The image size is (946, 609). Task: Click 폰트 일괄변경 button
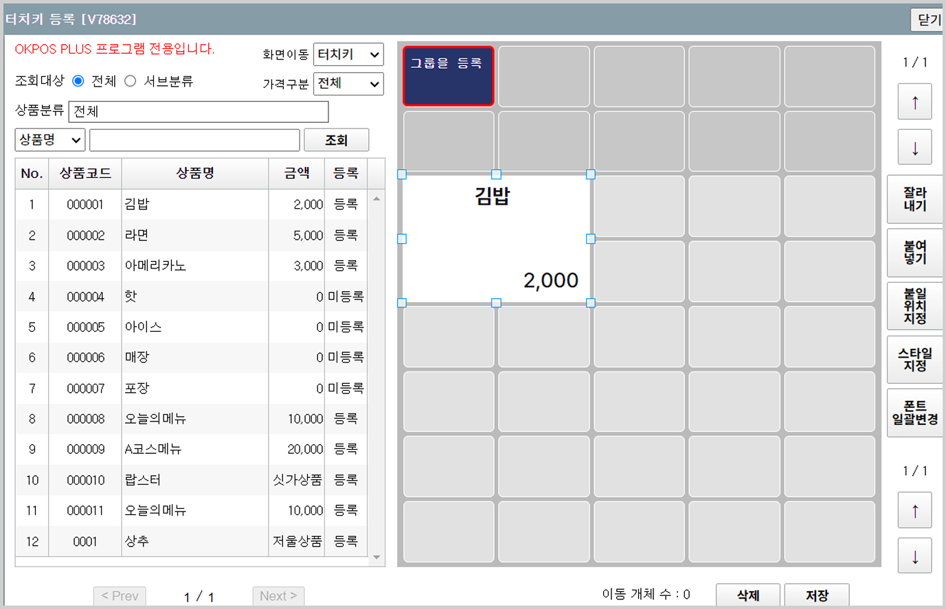(914, 413)
